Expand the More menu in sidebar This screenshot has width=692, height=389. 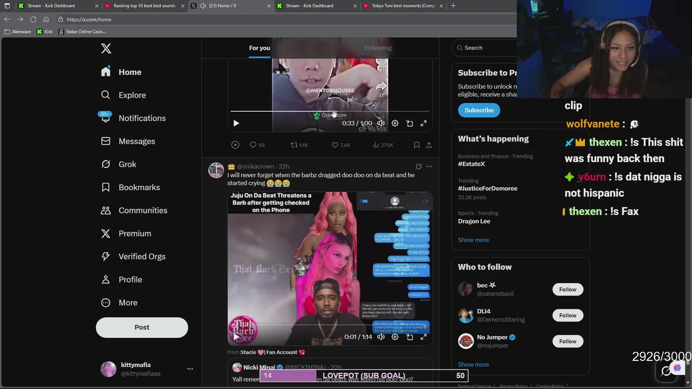pyautogui.click(x=119, y=303)
